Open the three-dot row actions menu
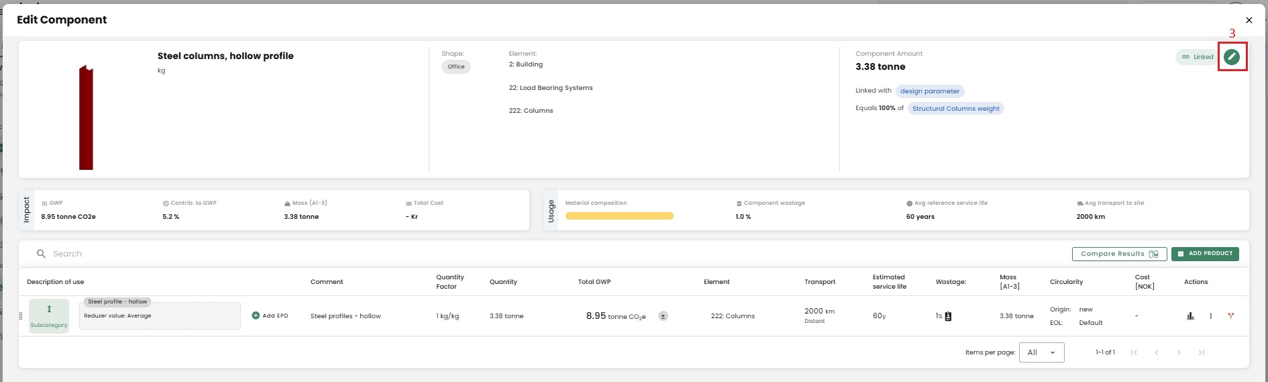 tap(1211, 316)
